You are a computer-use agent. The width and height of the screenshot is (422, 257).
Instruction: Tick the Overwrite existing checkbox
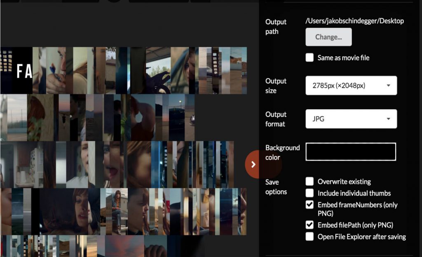309,181
